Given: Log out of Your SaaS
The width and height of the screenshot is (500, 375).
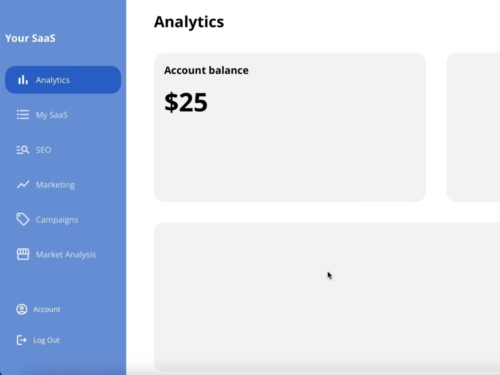Looking at the screenshot, I should (x=46, y=340).
